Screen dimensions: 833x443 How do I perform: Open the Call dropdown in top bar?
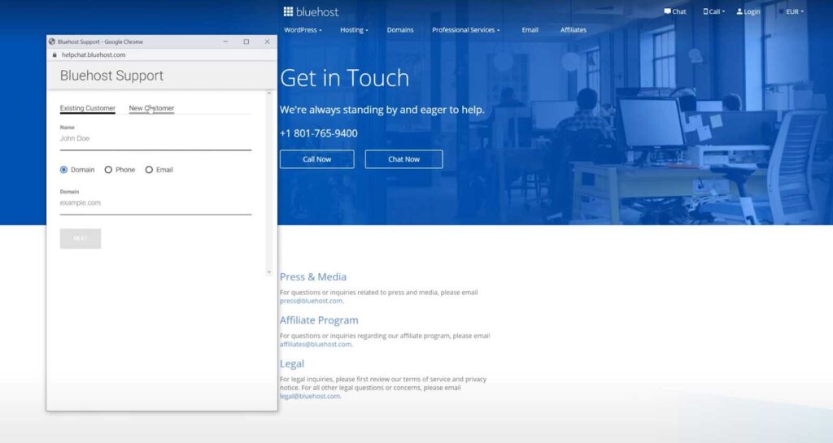click(x=713, y=11)
